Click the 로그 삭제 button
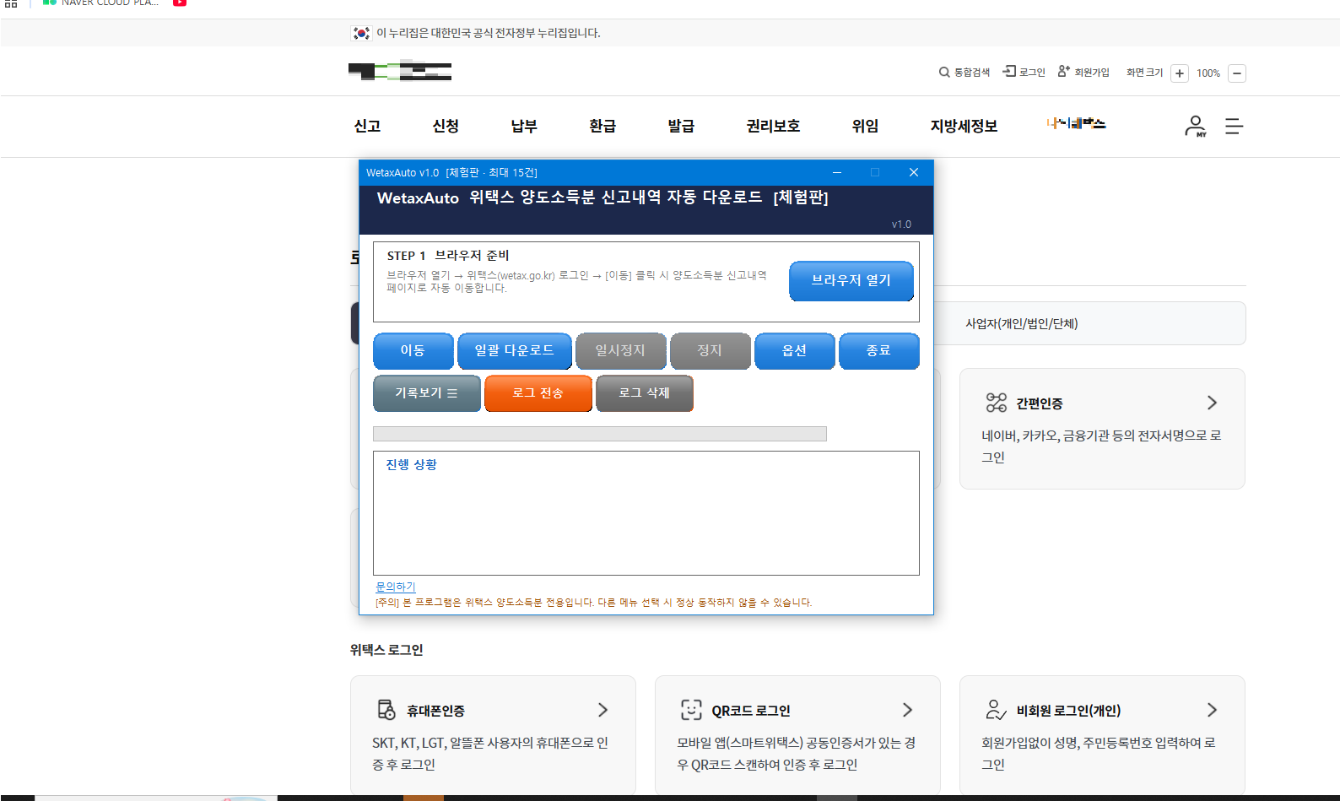This screenshot has height=801, width=1340. (x=644, y=393)
